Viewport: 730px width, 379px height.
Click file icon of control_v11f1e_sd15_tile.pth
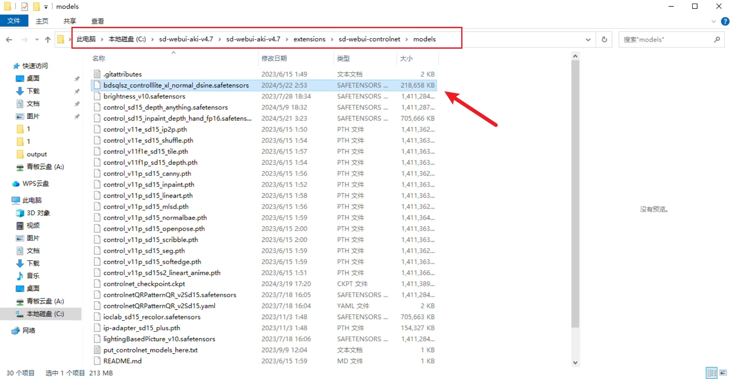pyautogui.click(x=97, y=152)
